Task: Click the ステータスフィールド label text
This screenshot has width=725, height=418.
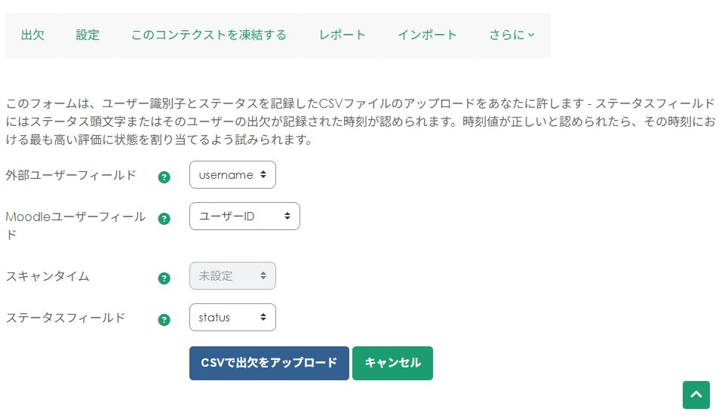Action: [x=66, y=318]
